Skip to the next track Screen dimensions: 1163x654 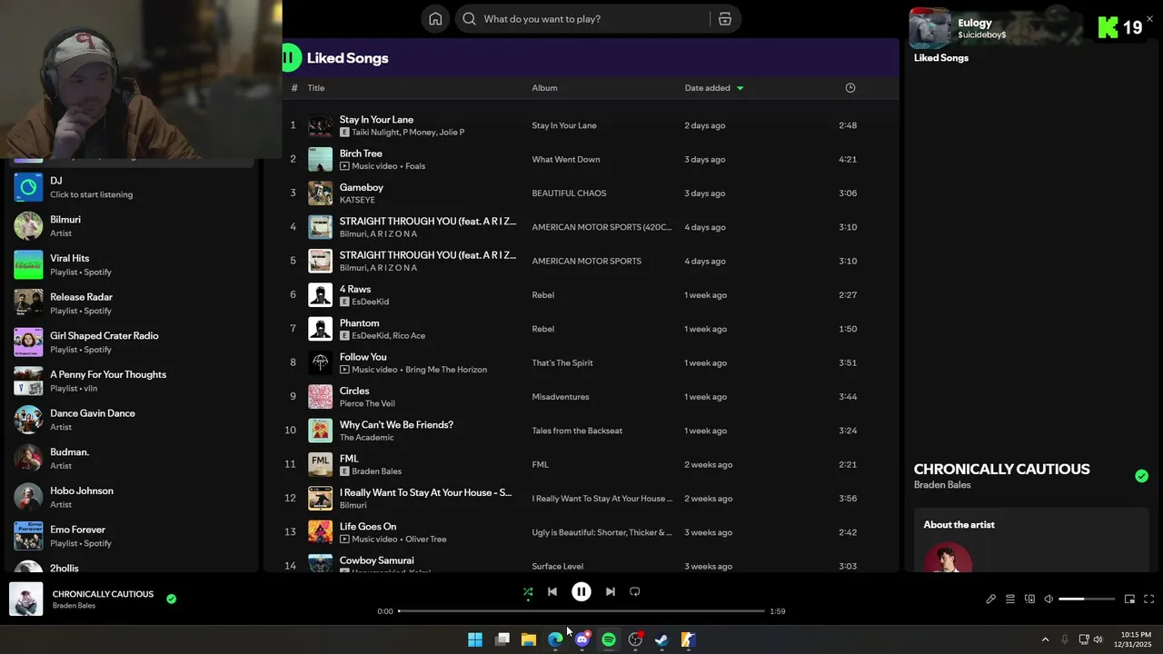click(611, 591)
